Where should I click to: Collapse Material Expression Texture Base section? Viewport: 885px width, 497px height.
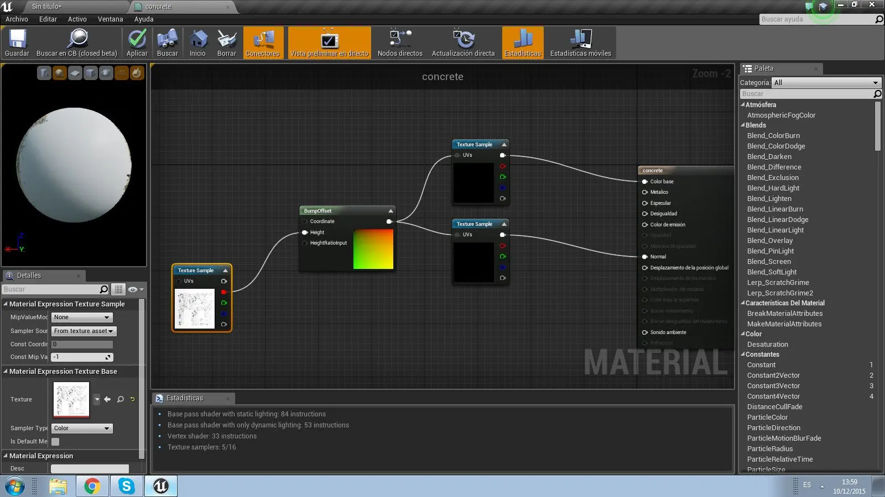pyautogui.click(x=6, y=371)
